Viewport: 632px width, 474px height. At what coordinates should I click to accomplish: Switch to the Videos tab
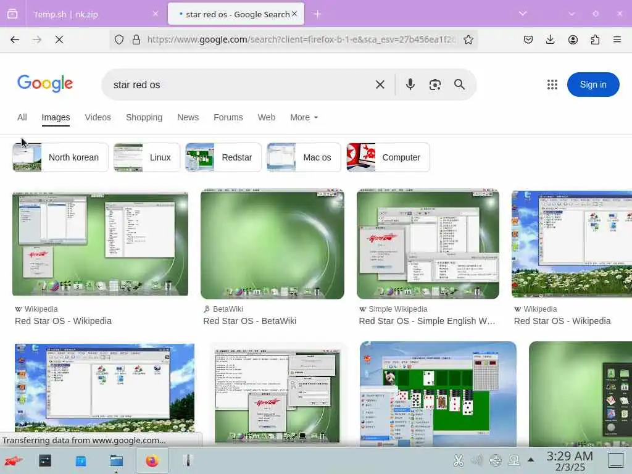coord(98,117)
